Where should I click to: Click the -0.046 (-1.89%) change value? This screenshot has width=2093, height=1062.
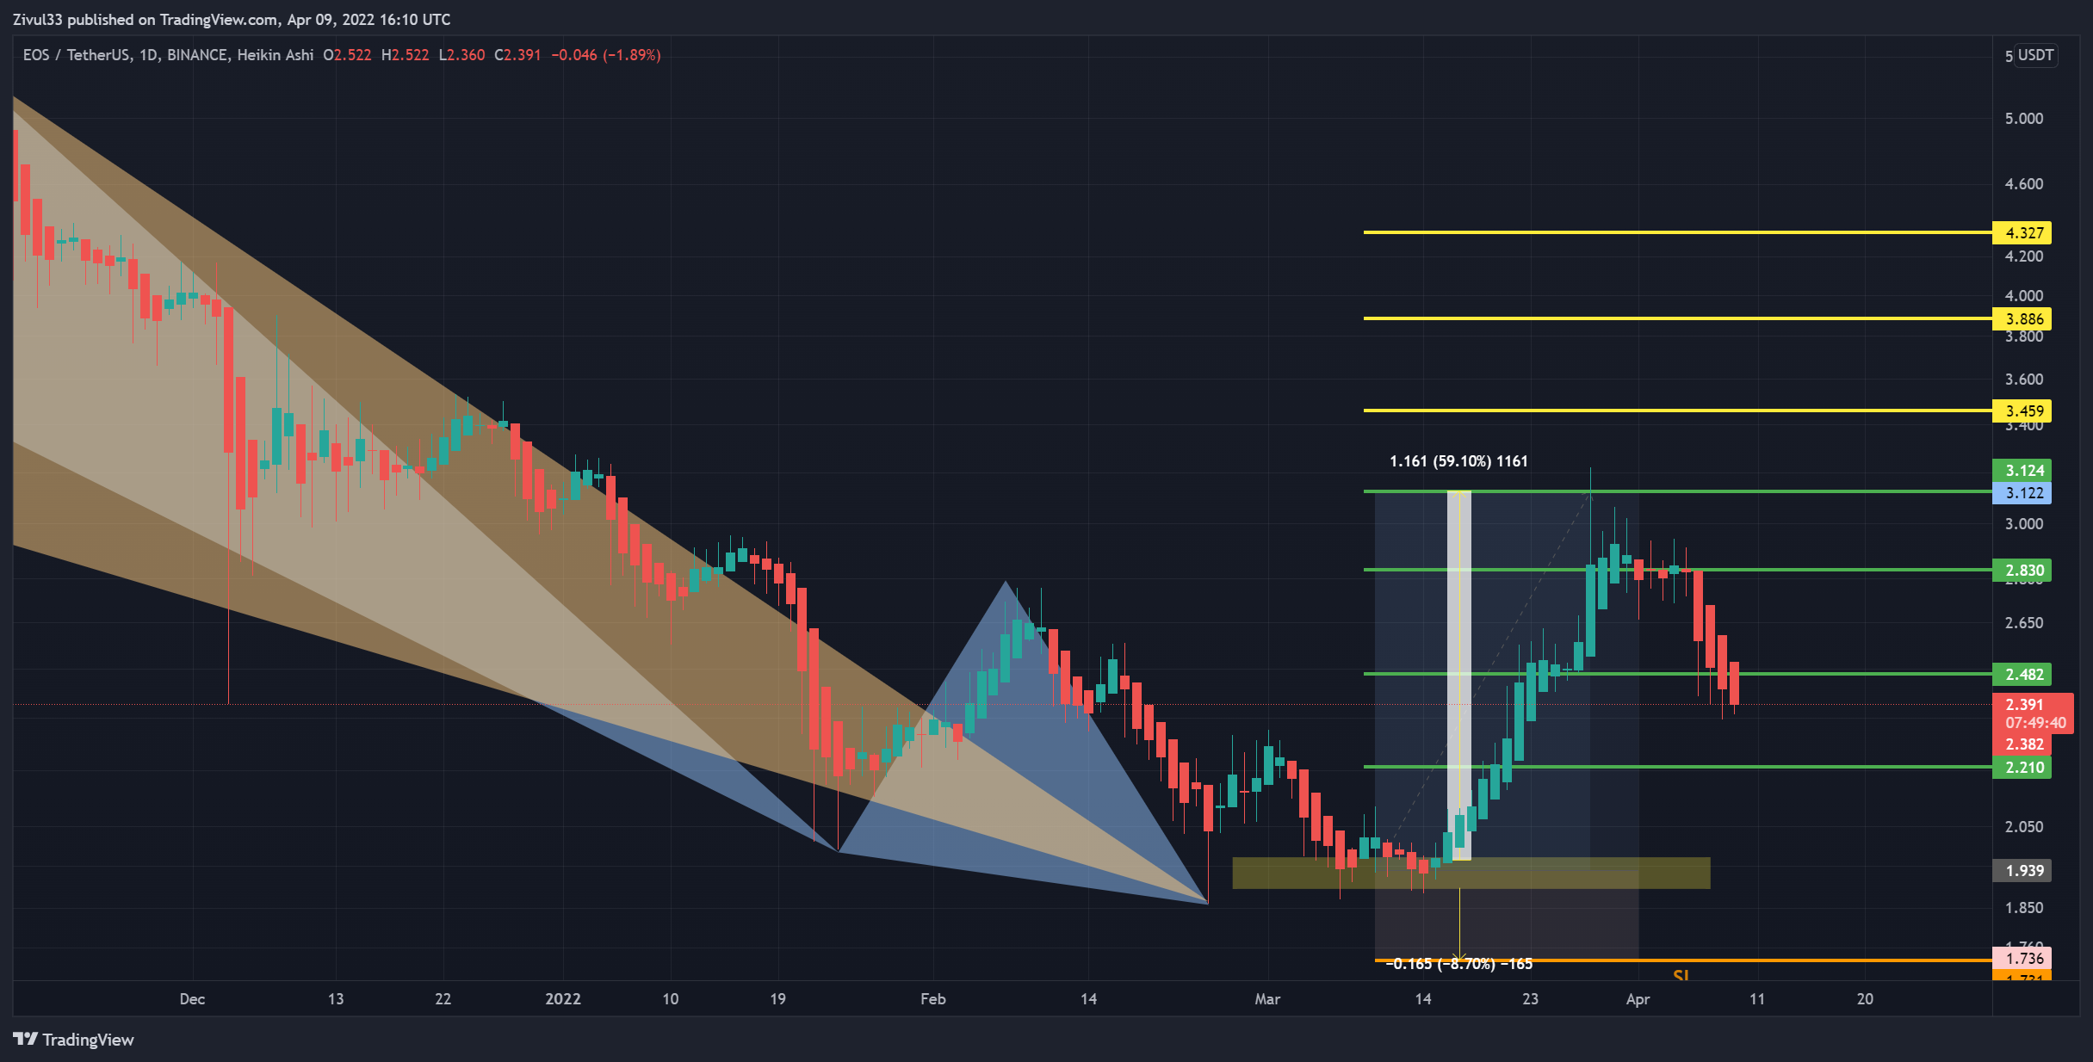point(606,55)
